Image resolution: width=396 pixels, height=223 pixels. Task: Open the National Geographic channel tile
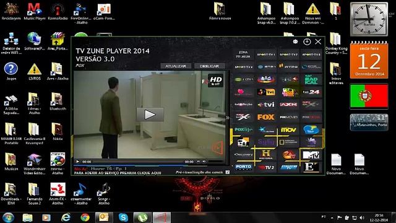point(288,142)
